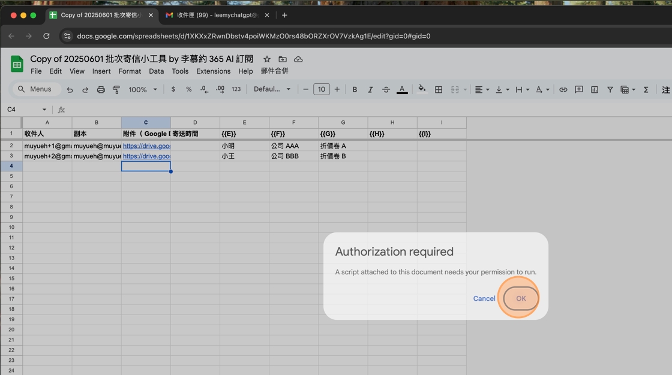Format as percent icon

coord(188,89)
